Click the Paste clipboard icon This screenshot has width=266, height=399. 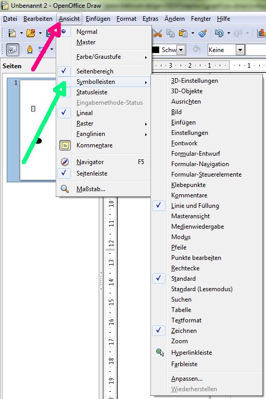point(183,33)
